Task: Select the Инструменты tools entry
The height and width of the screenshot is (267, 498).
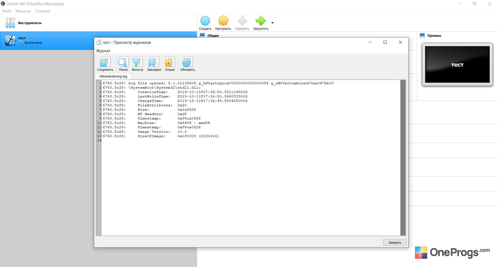Action: tap(99, 23)
